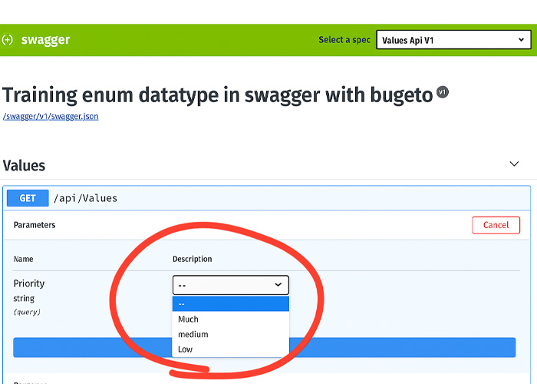Click the /api/Values endpoint path
The image size is (537, 384).
(86, 198)
